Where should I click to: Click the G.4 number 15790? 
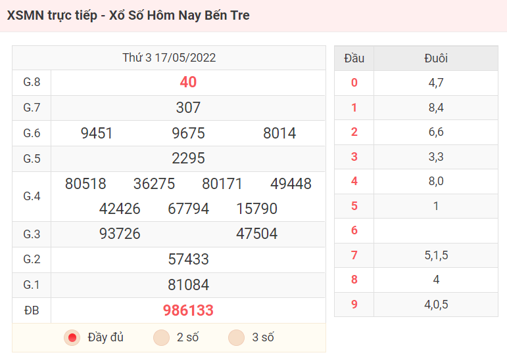click(256, 209)
